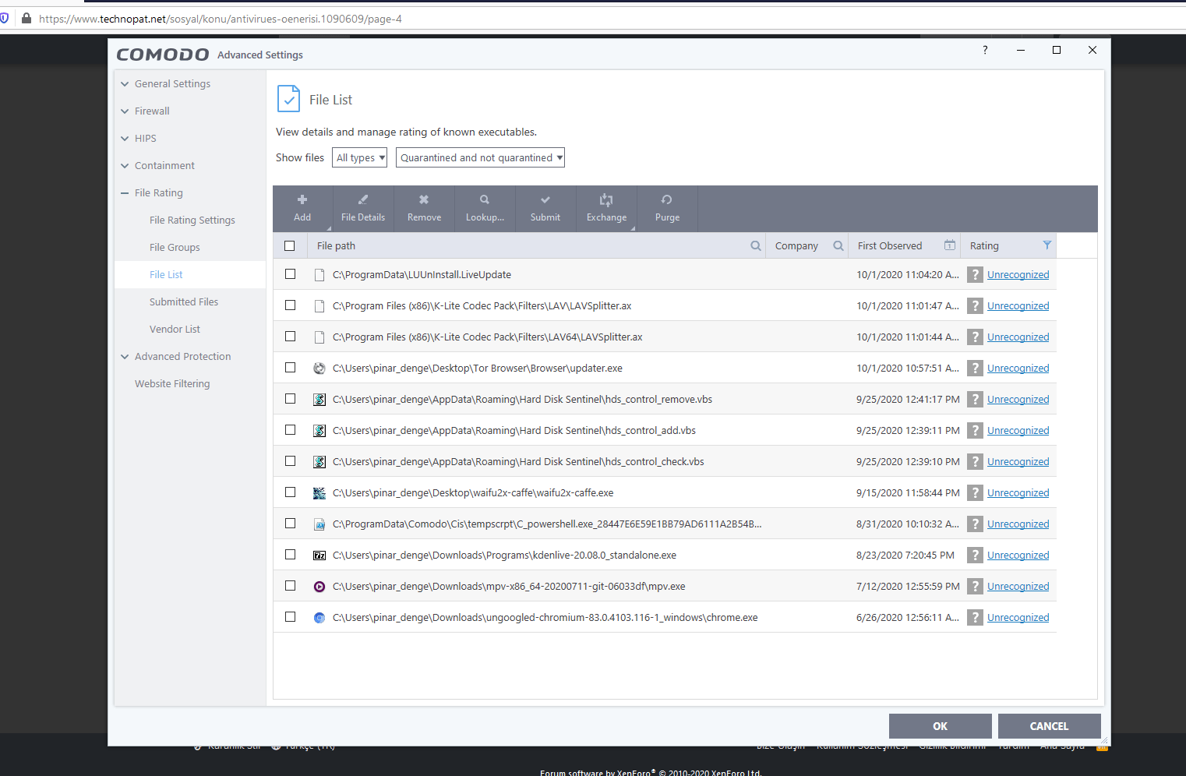1186x776 pixels.
Task: Click the ungoogled-chromium chrome.exe icon
Action: [319, 618]
